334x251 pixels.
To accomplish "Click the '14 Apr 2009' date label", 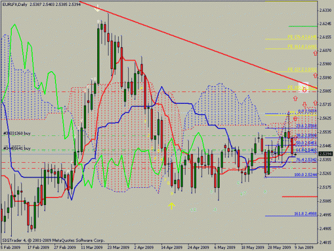I will [172, 247].
